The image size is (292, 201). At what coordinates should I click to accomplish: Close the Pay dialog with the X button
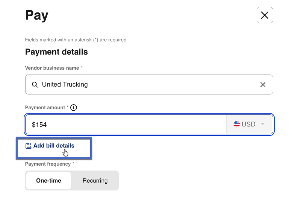pyautogui.click(x=265, y=15)
